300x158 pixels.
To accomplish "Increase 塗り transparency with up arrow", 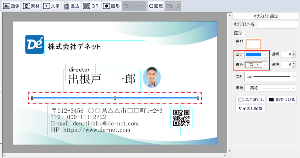I will click(294, 53).
